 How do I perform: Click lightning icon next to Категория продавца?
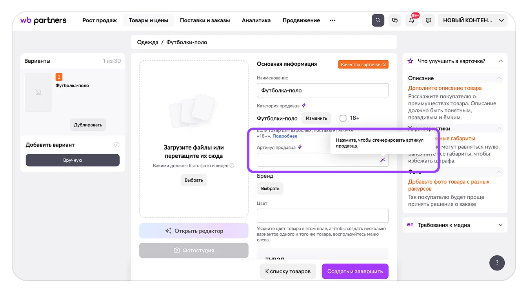click(304, 106)
